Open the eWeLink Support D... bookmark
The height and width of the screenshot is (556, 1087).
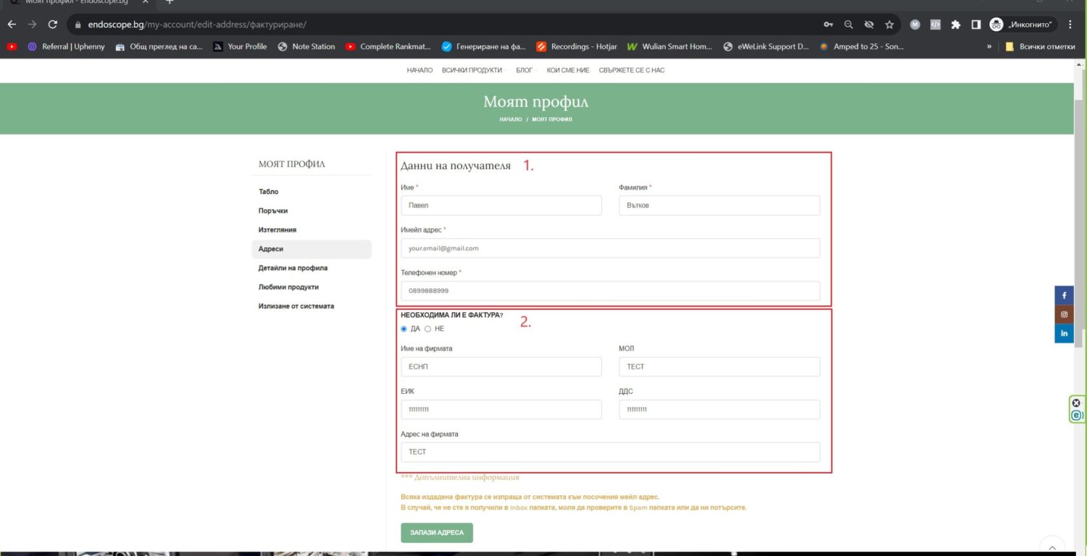pos(766,46)
